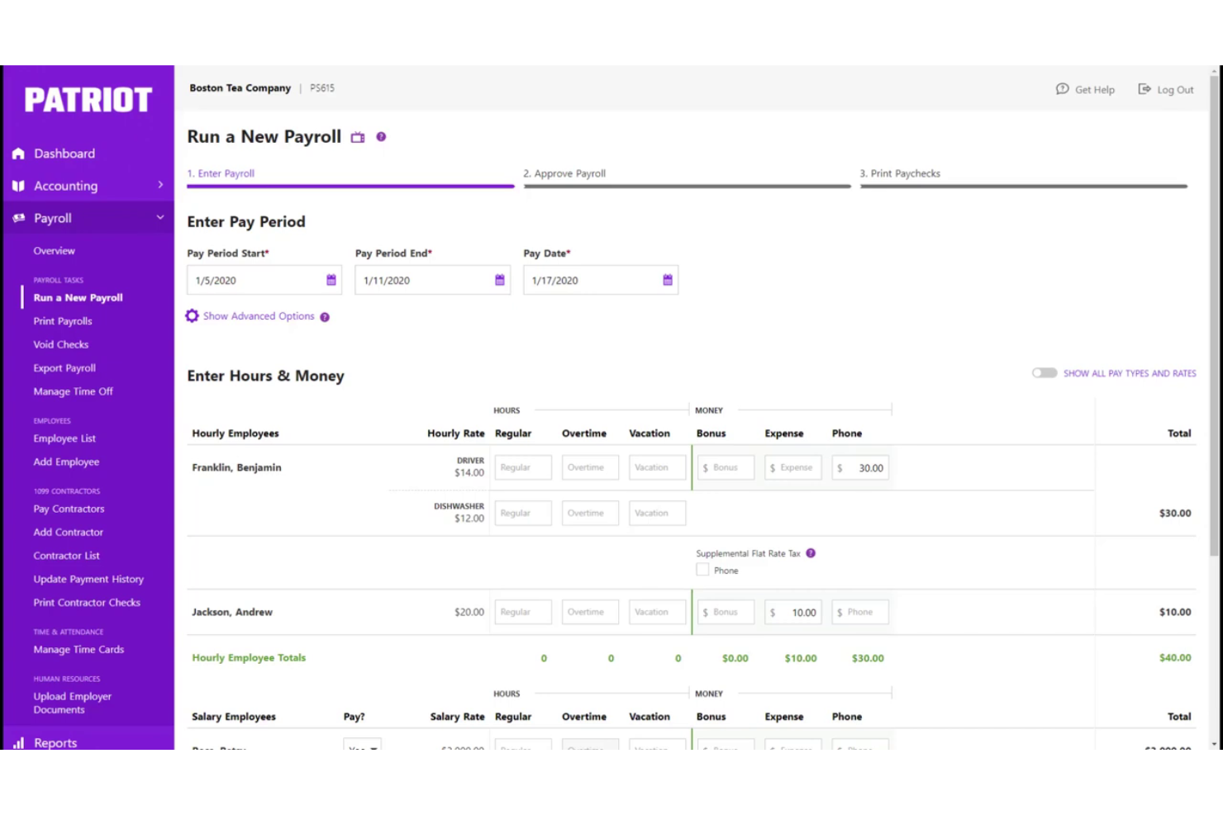Switch to the Approve Payroll step
This screenshot has width=1223, height=815.
click(565, 173)
